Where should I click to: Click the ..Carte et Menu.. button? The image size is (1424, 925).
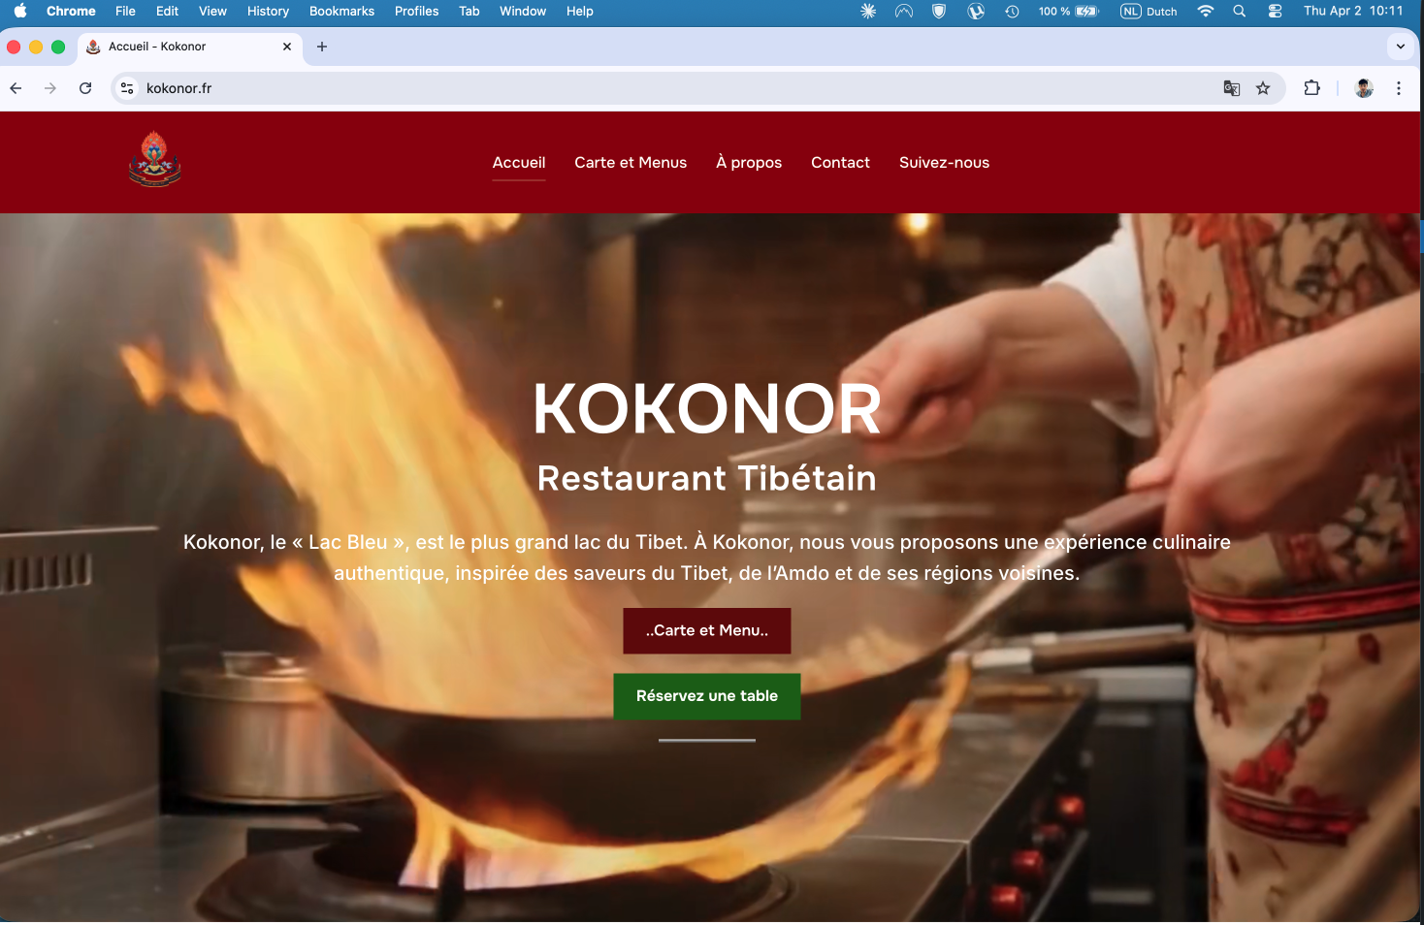coord(707,630)
